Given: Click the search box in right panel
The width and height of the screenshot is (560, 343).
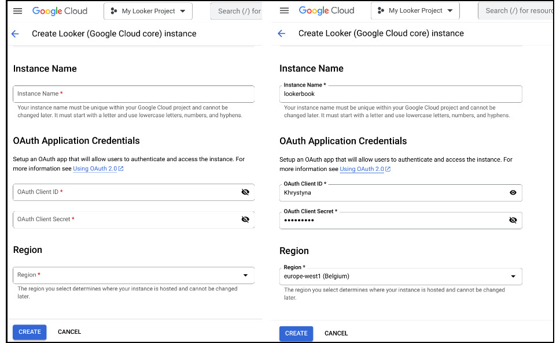Looking at the screenshot, I should (516, 11).
